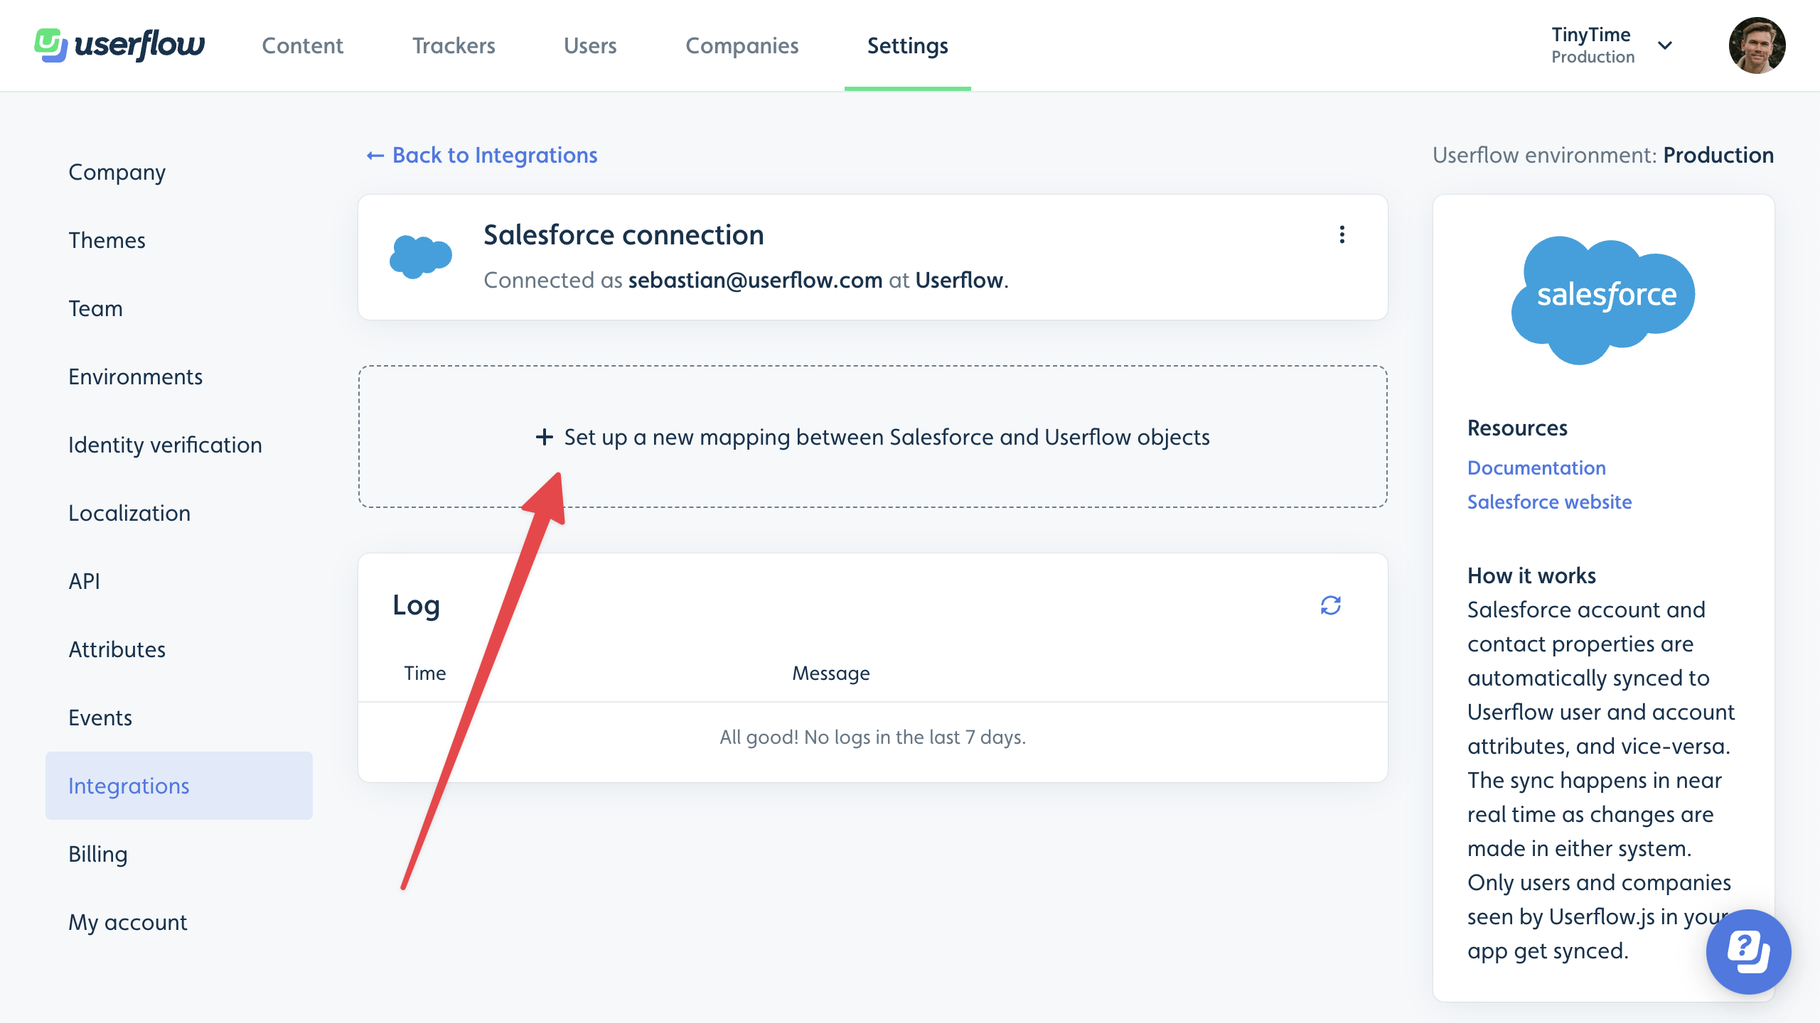The image size is (1820, 1023).
Task: Select the Settings tab in navigation
Action: 909,45
